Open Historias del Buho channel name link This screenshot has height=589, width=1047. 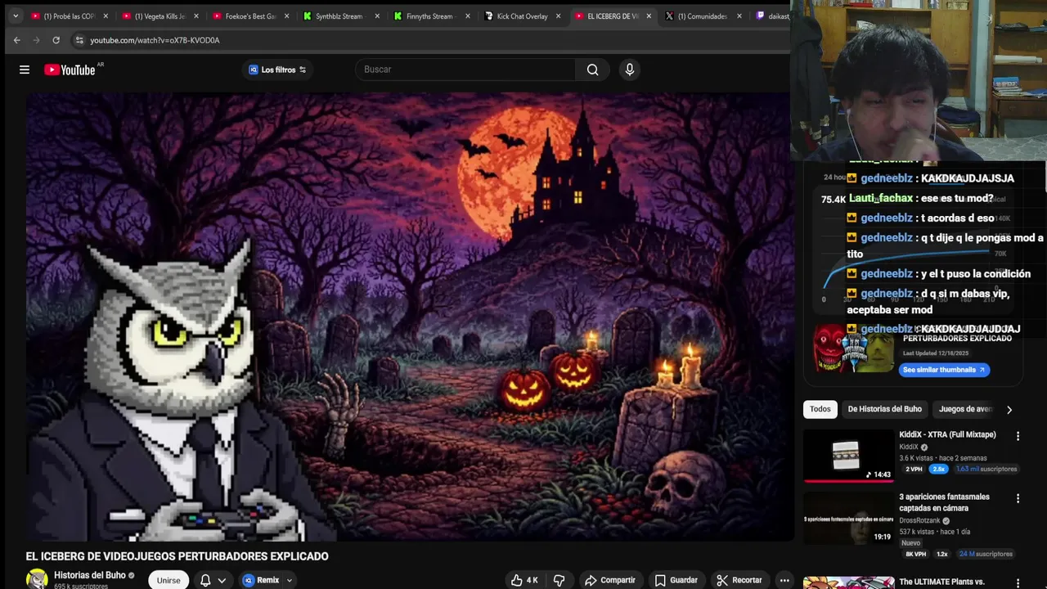[90, 575]
